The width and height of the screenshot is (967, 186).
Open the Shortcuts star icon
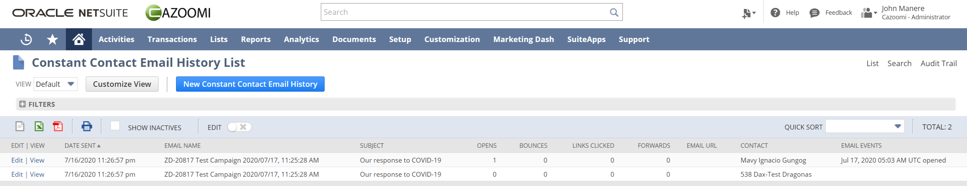click(x=52, y=39)
